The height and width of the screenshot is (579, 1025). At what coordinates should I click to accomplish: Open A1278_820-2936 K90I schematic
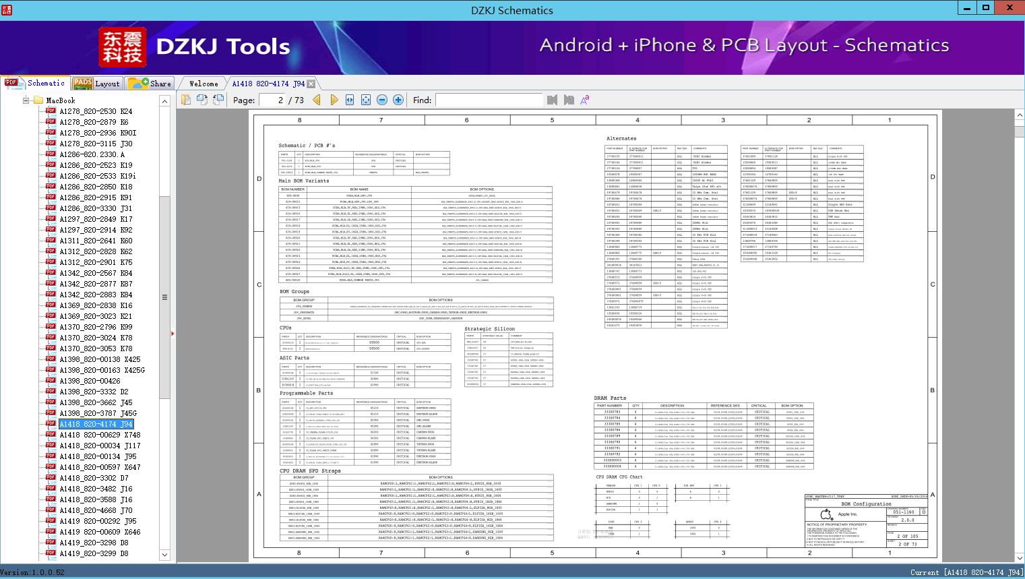[98, 133]
